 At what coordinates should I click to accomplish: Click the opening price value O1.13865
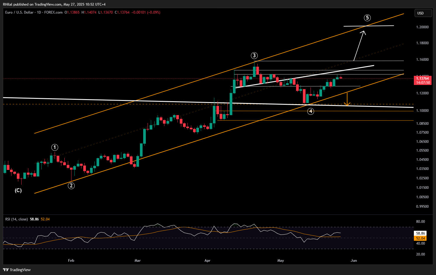72,12
